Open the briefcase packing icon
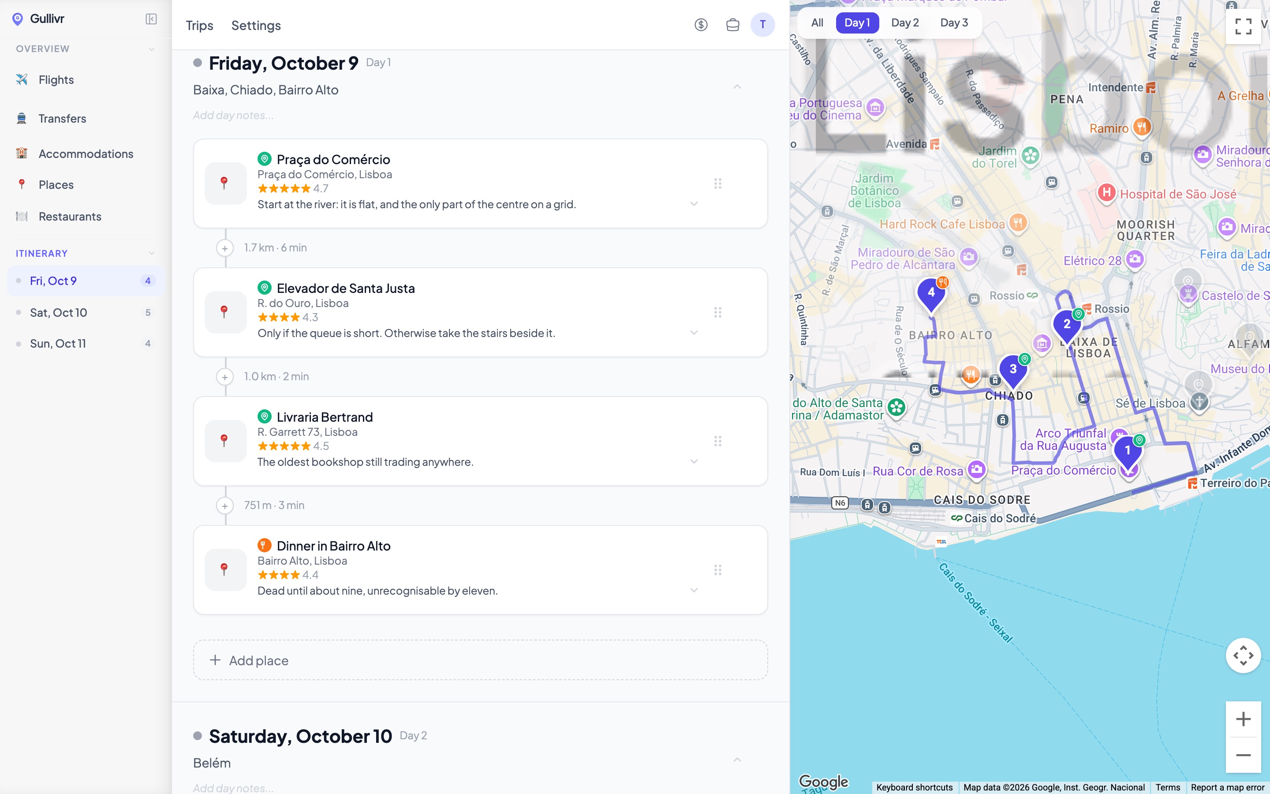The image size is (1270, 794). click(x=732, y=25)
